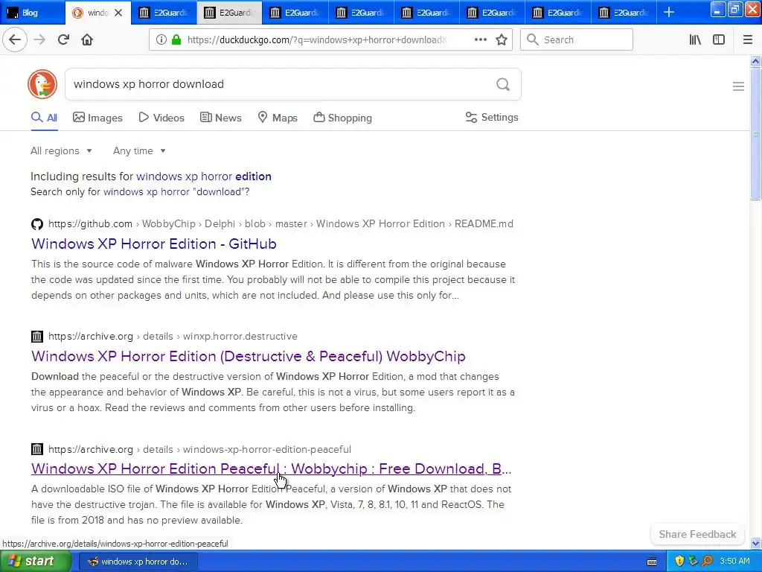This screenshot has height=572, width=762.
Task: Click the github.com URL breadcrumb text
Action: tap(90, 223)
